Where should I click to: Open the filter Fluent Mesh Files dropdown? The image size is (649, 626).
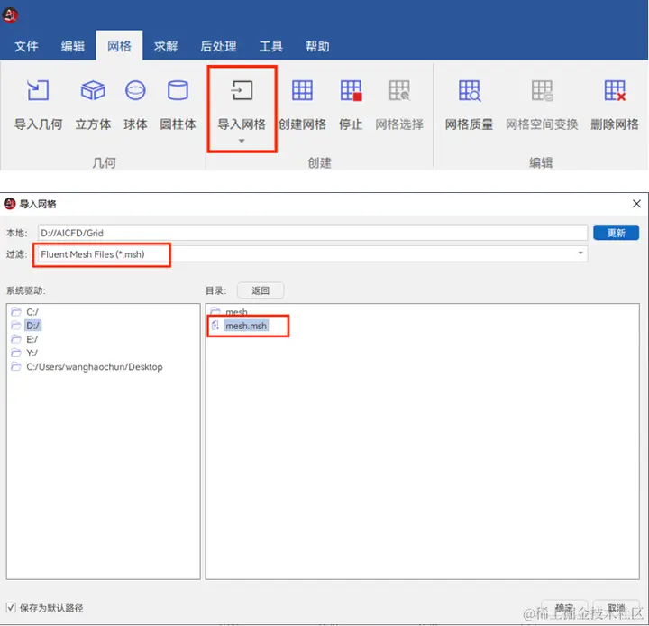pos(580,253)
